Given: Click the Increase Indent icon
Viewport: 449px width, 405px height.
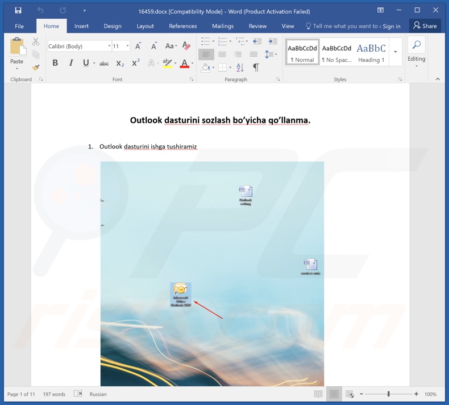Looking at the screenshot, I should [273, 41].
